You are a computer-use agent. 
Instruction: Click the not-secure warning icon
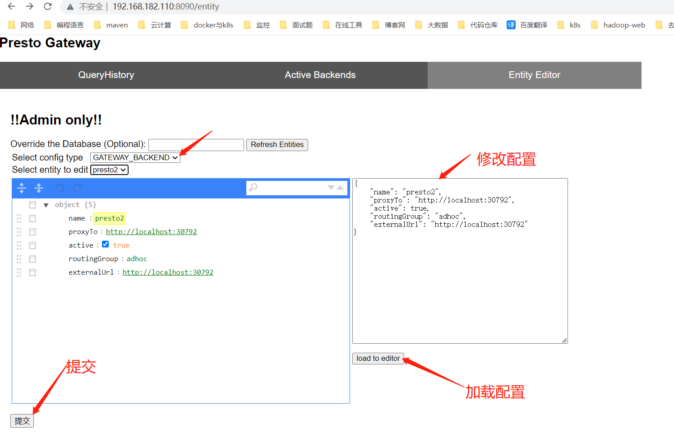[70, 7]
